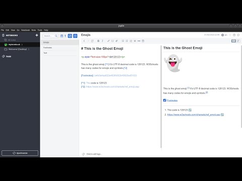Viewport: 242px width, 181px height.
Task: Open the View menu
Action: point(13,30)
